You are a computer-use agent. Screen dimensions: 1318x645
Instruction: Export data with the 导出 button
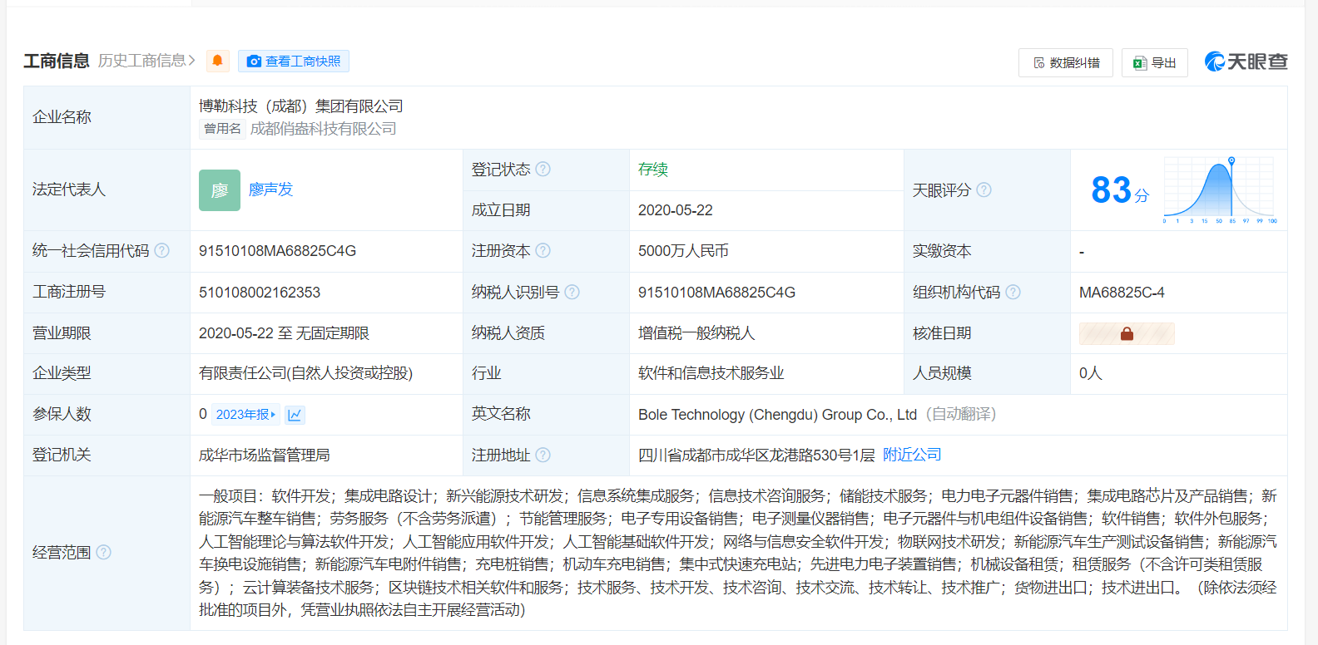click(x=1155, y=62)
